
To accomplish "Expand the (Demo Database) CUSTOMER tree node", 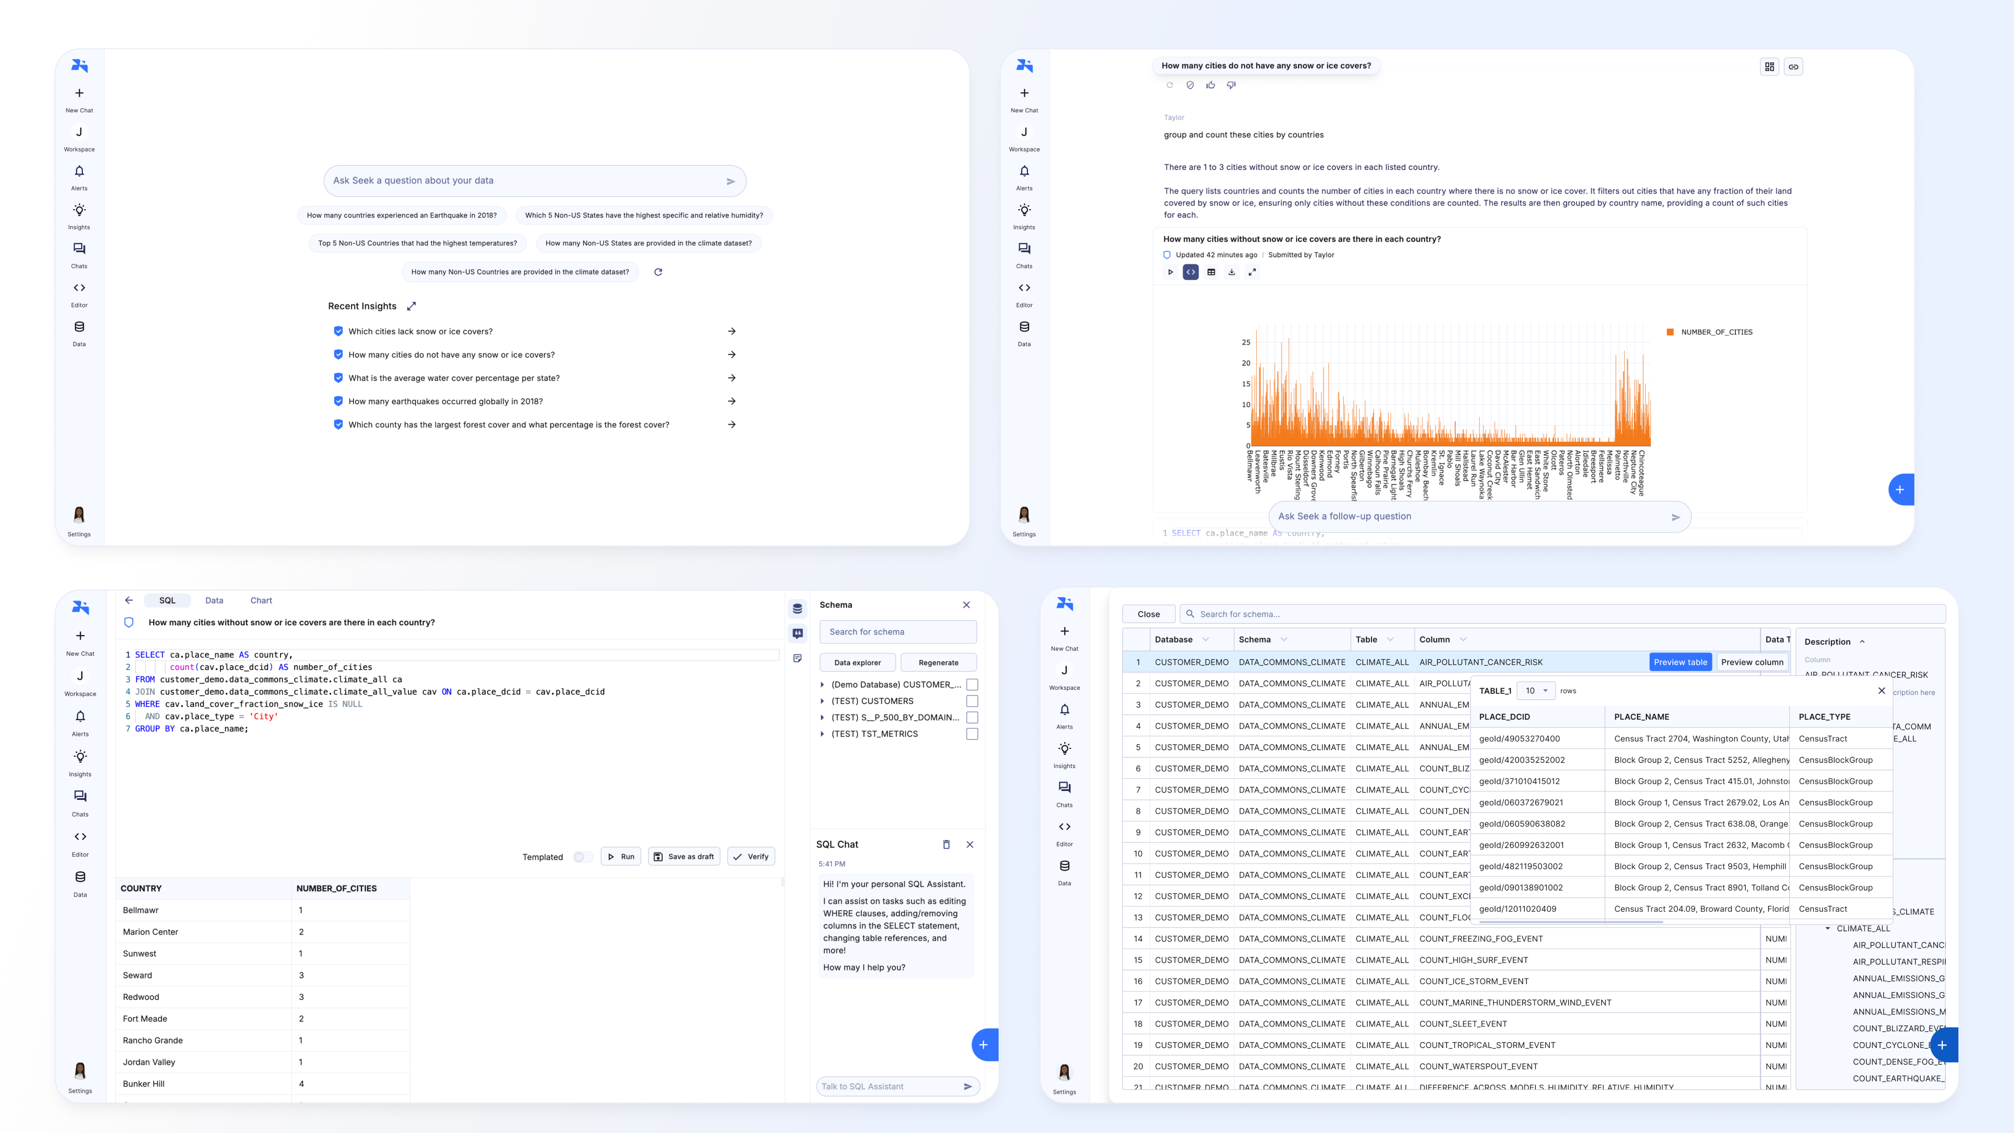I will pyautogui.click(x=822, y=685).
